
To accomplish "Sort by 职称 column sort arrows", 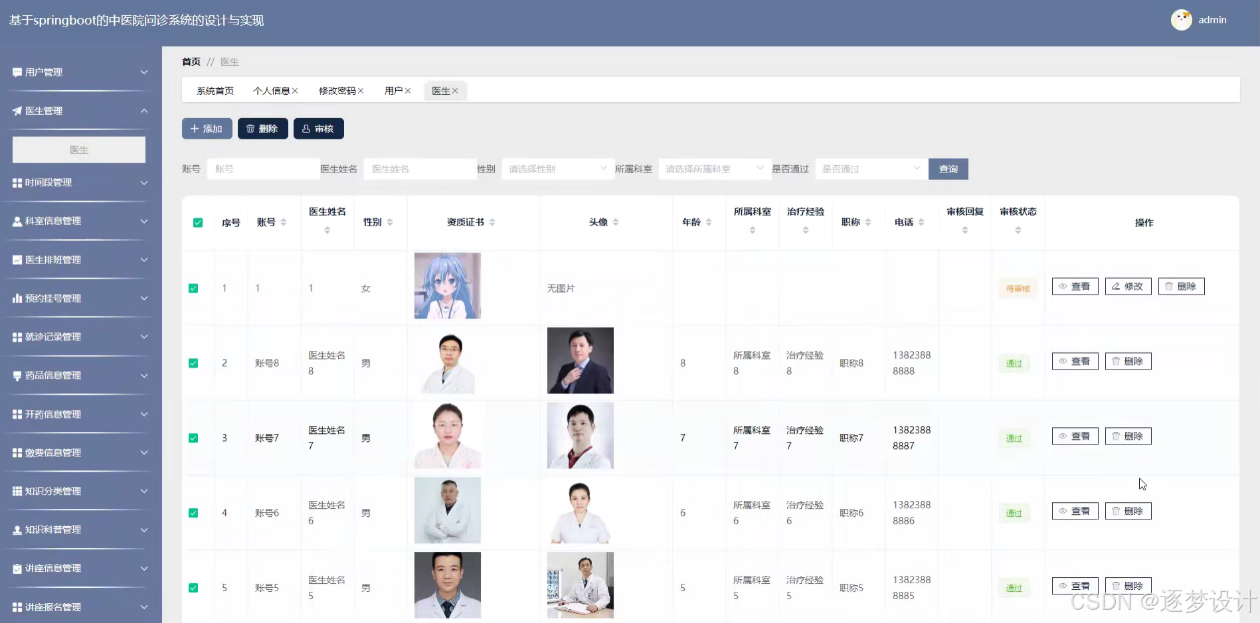I will tap(868, 222).
